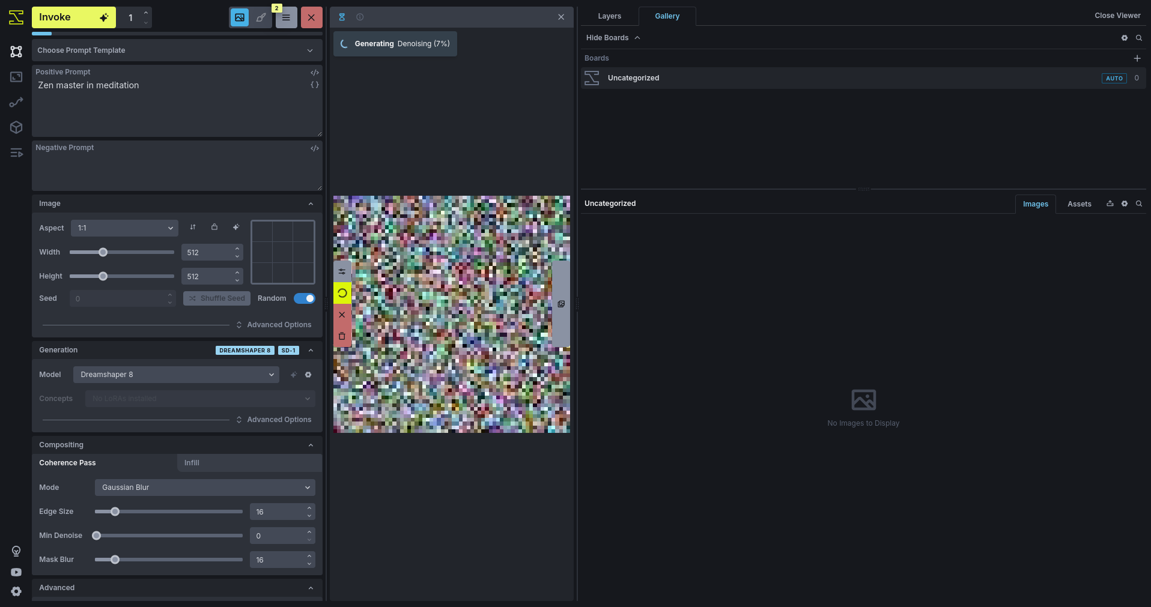Add prompt trigger on Positive Prompt

click(x=315, y=73)
